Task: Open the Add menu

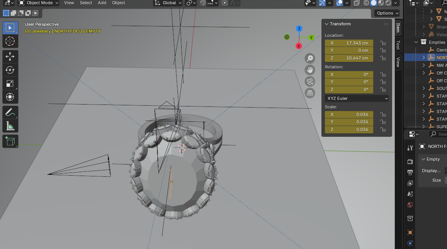Action: (x=102, y=3)
